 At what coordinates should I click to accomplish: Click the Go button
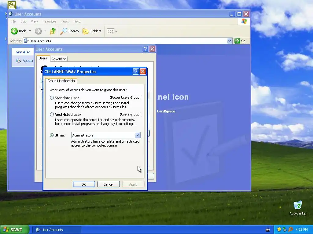(240, 41)
